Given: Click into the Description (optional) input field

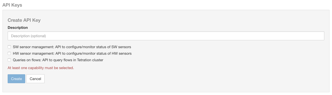Looking at the screenshot, I should click(x=166, y=36).
